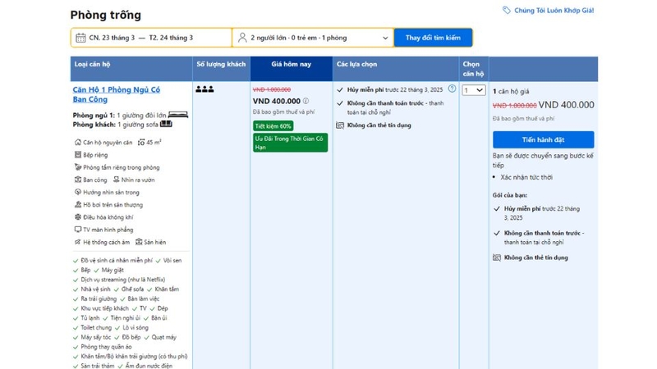Click the price VND 400.000 in today's price column
This screenshot has height=369, width=657.
pyautogui.click(x=277, y=101)
